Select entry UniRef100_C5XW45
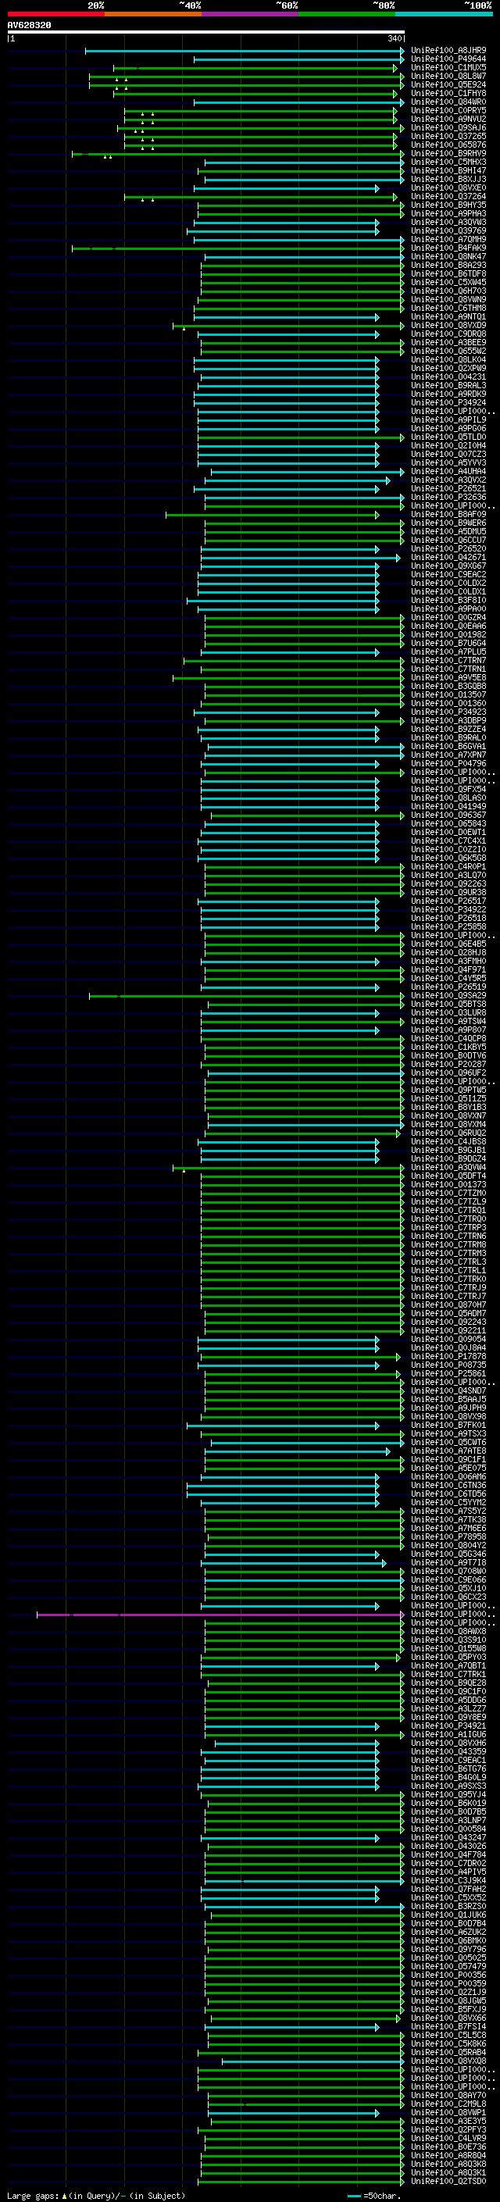 (x=448, y=282)
